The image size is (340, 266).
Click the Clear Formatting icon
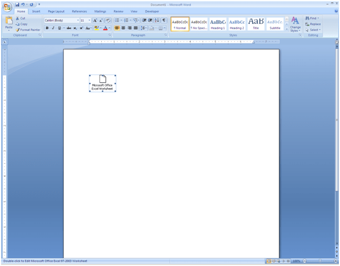108,21
